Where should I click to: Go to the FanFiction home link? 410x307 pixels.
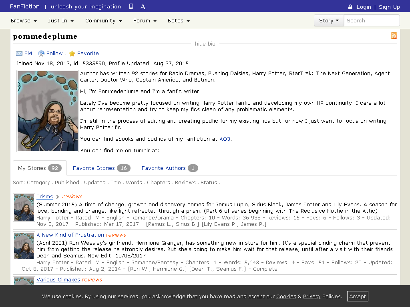pos(25,6)
